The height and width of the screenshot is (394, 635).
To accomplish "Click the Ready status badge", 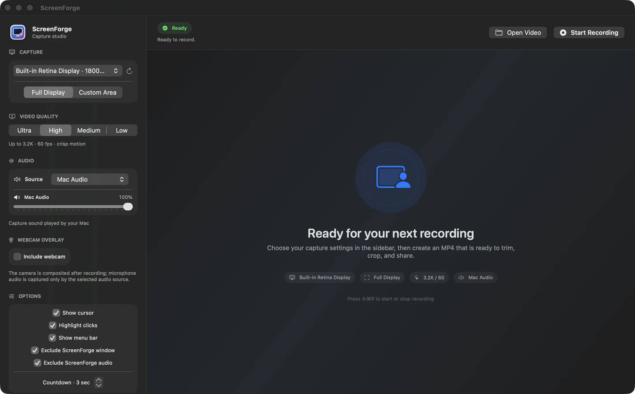I will [x=175, y=28].
